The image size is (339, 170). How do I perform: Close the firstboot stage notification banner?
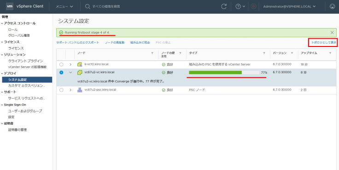332,33
